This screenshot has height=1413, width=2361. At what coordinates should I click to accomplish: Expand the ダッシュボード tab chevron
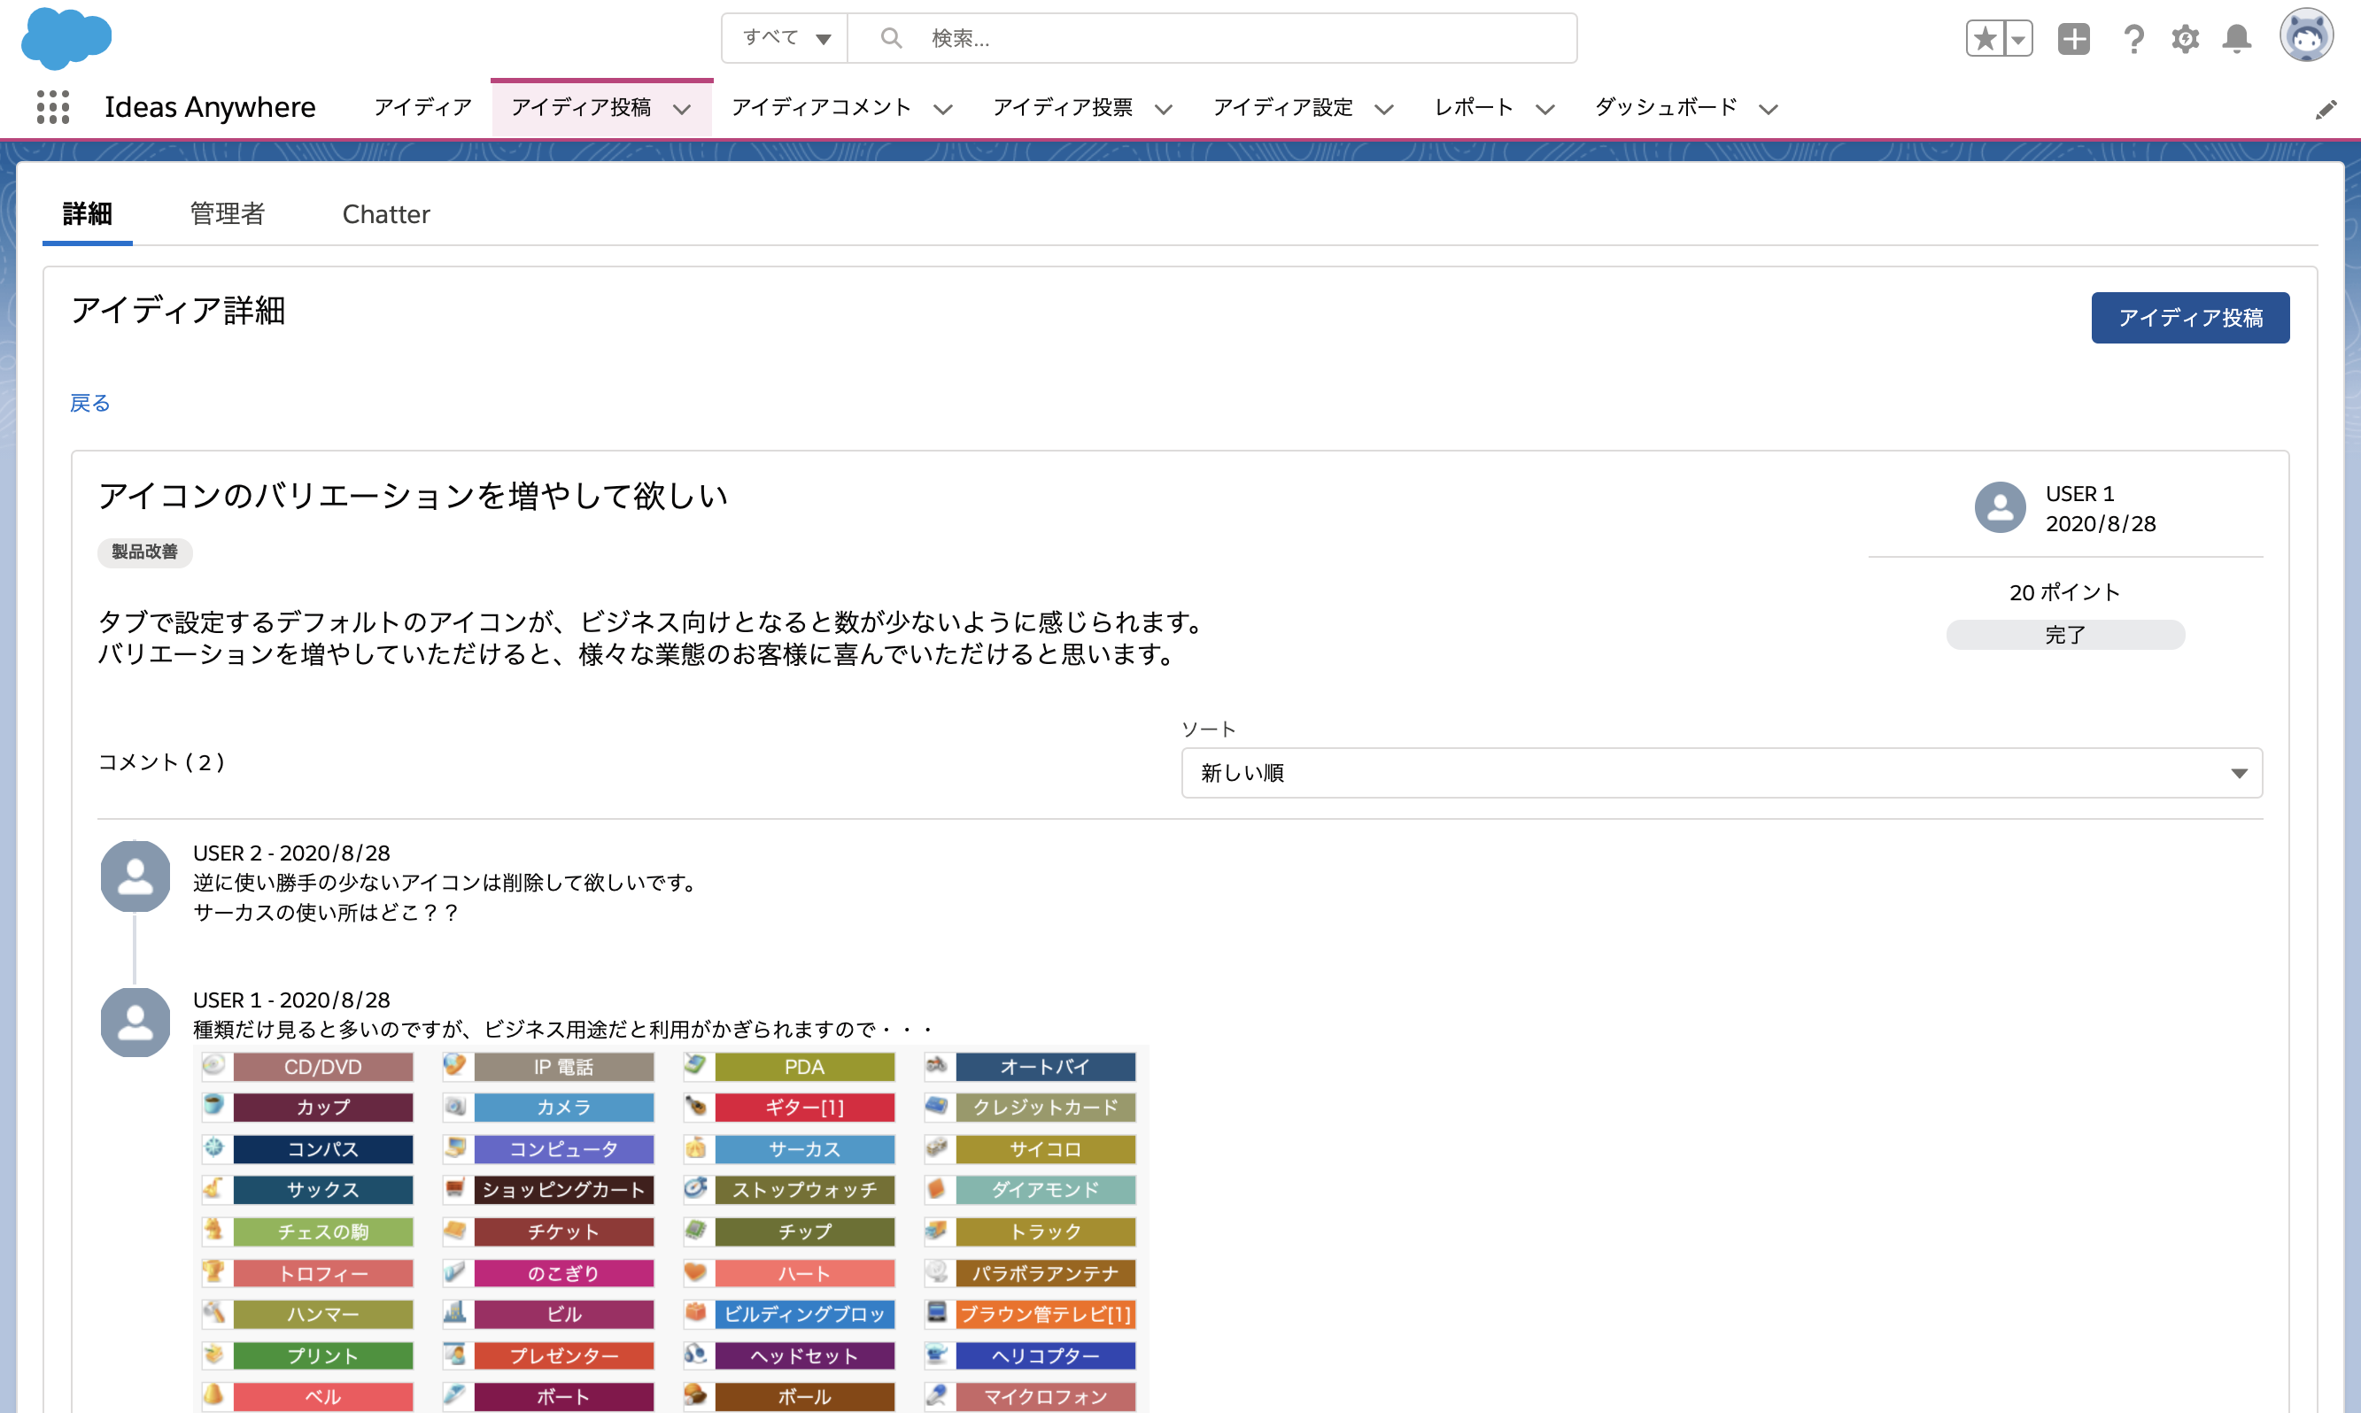[1768, 110]
